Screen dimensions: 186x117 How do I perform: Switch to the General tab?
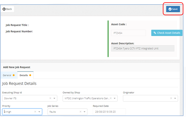point(9,75)
